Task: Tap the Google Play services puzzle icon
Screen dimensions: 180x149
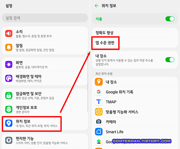Action: point(99,142)
